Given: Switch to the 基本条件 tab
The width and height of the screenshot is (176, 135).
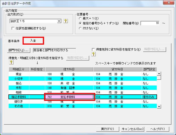Looking at the screenshot, I should pos(14,41).
